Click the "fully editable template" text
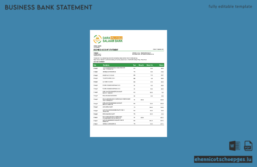This screenshot has width=257, height=167. pyautogui.click(x=230, y=7)
